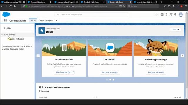Open the page actions ellipsis menu
This screenshot has width=188, height=105.
pyautogui.click(x=117, y=6)
